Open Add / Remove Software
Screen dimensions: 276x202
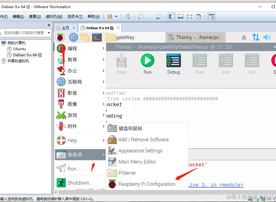click(x=147, y=139)
